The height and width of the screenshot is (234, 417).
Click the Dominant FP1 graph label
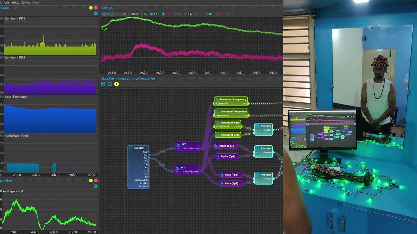coord(15,19)
